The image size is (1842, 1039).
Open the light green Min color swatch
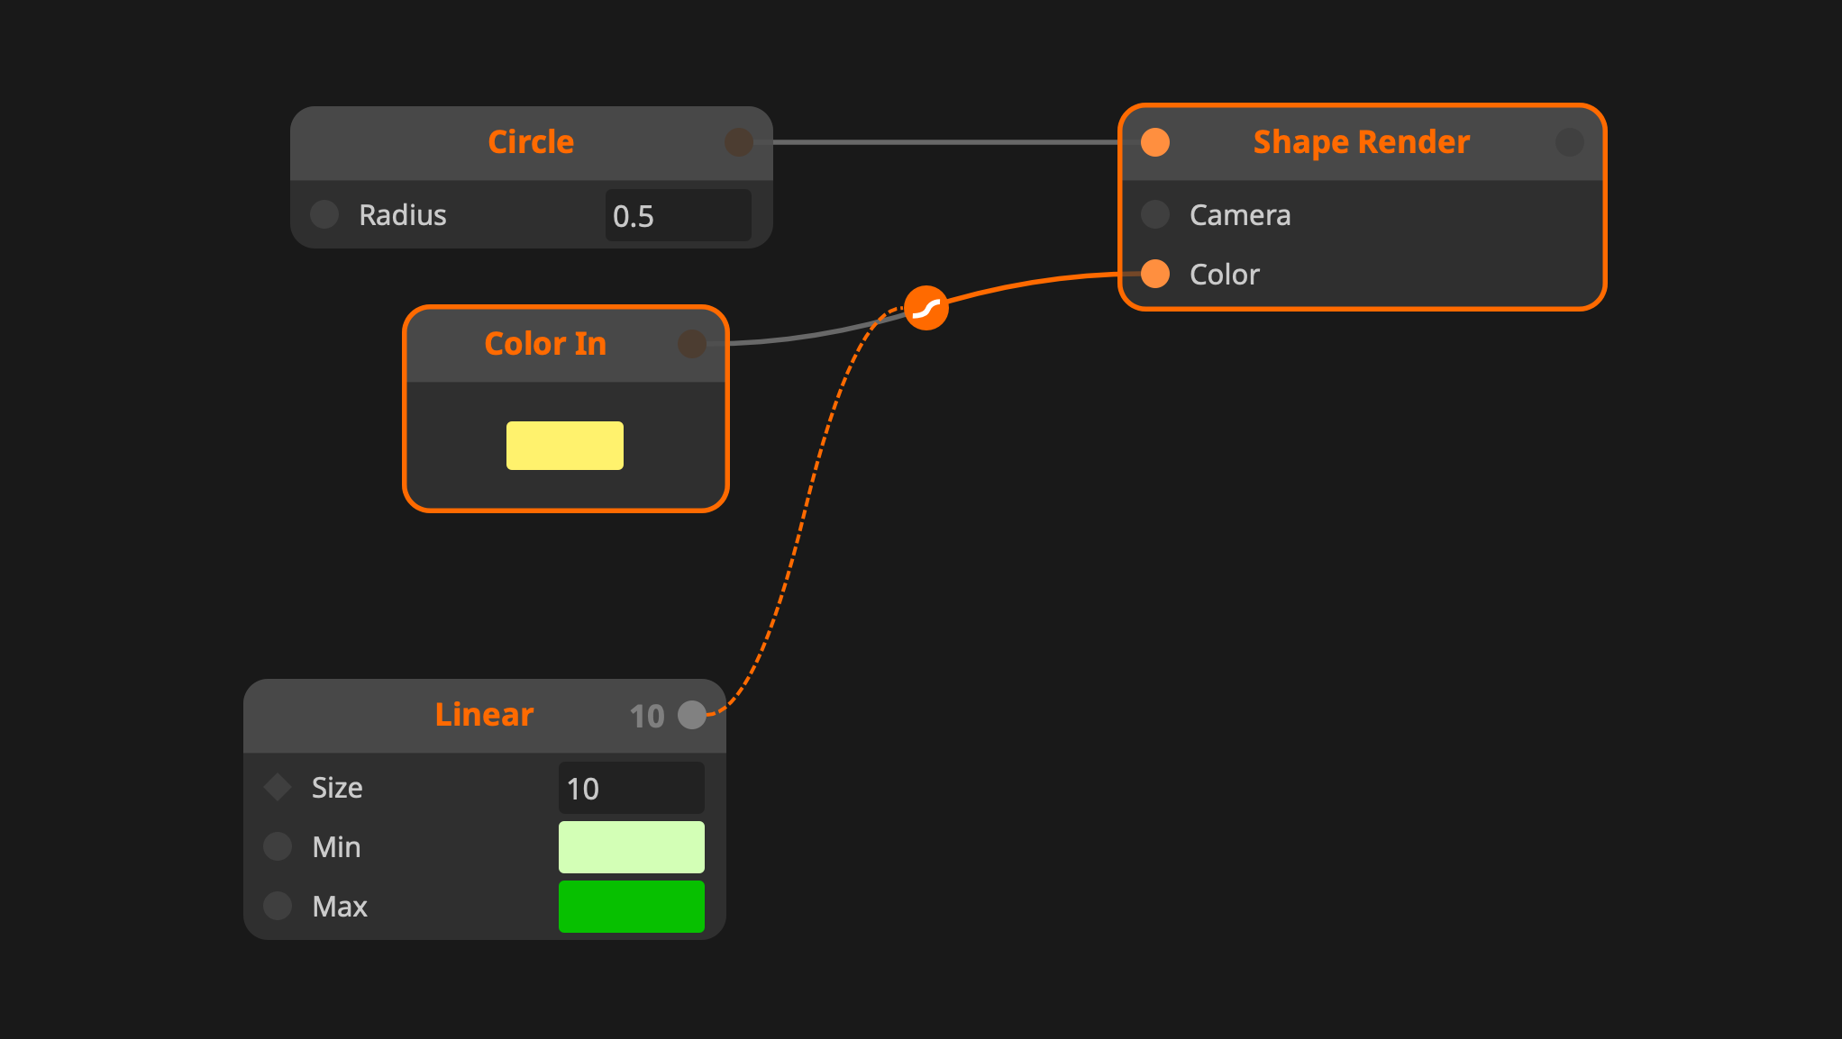click(x=631, y=847)
